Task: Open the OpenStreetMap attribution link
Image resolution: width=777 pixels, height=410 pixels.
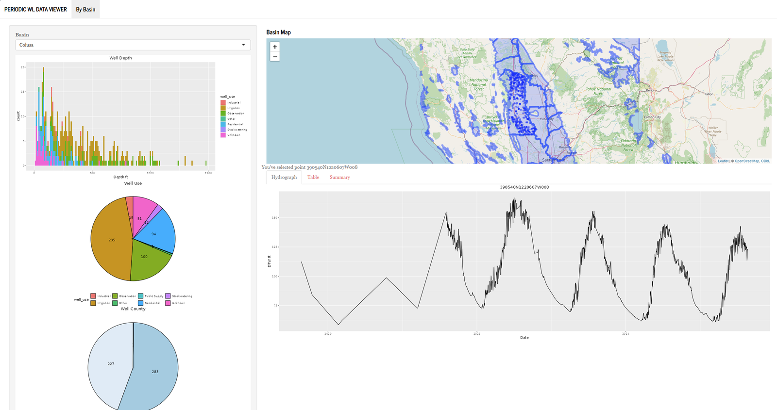Action: (x=746, y=161)
